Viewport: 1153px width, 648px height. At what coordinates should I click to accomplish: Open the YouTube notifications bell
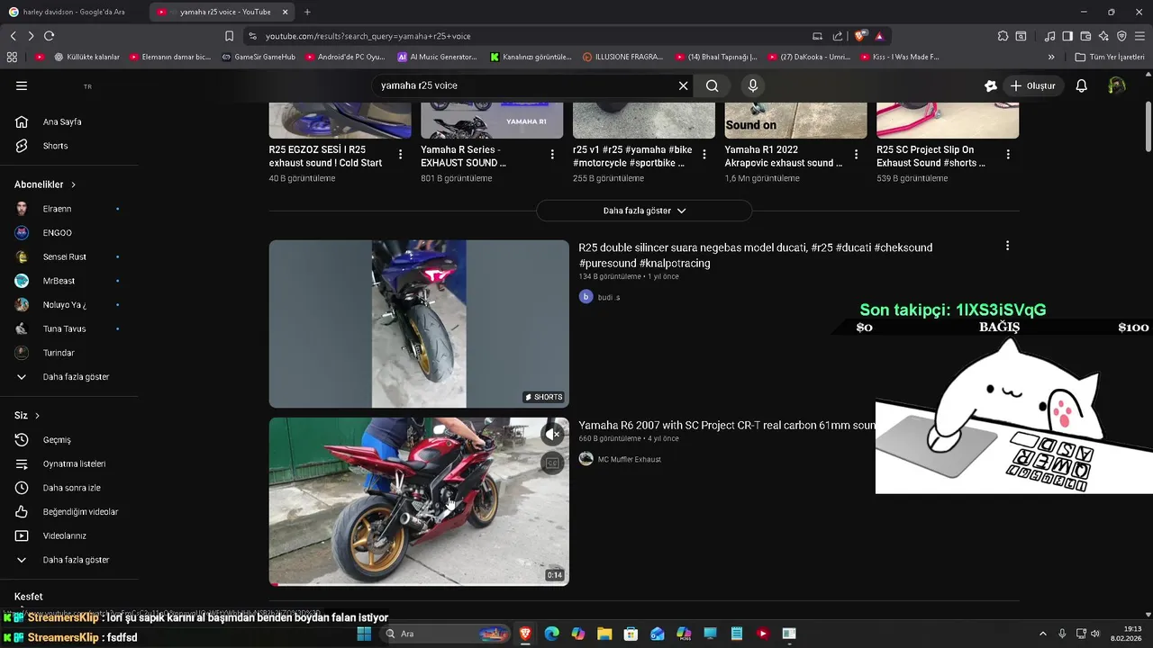(x=1082, y=85)
